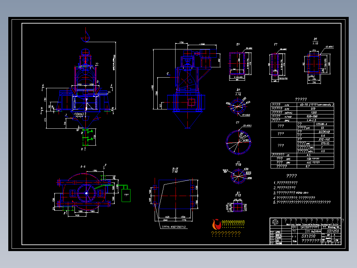Click the 'APPR' row in title block
357x268 pixels.
(281, 233)
